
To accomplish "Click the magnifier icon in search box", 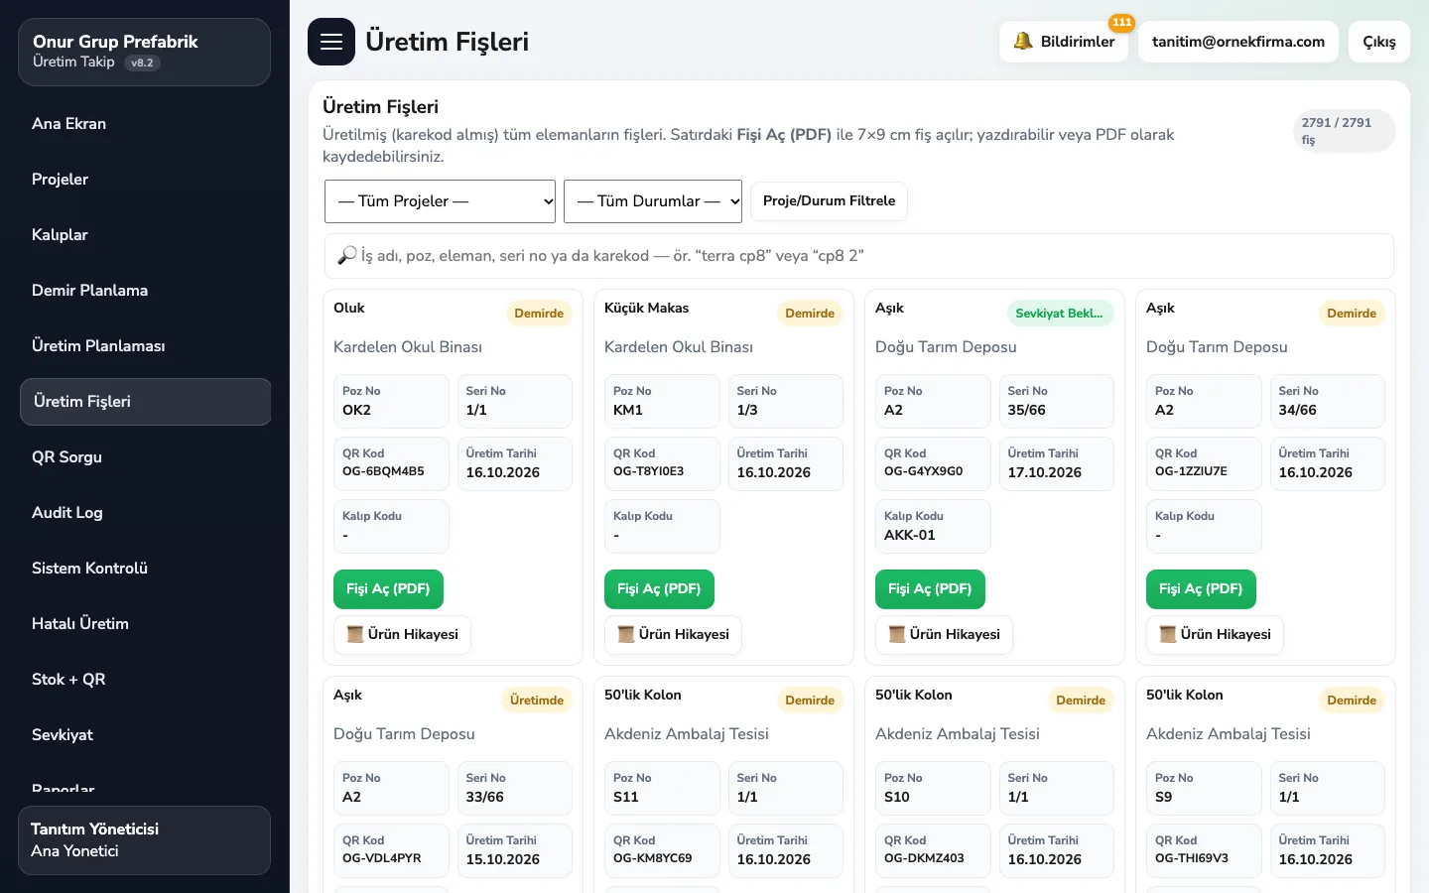I will point(346,256).
